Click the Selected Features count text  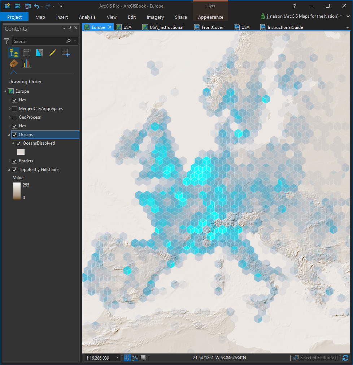319,358
